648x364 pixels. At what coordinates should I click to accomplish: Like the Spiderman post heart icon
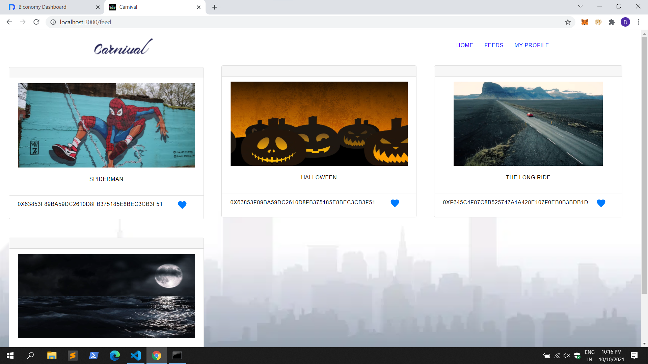[182, 205]
